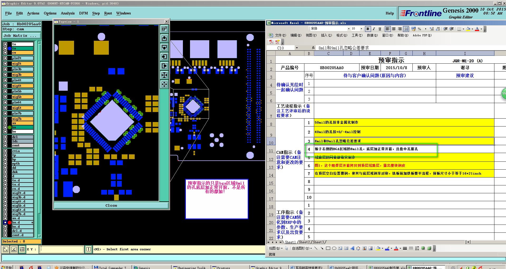Align cell text left in Excel

coord(388,29)
